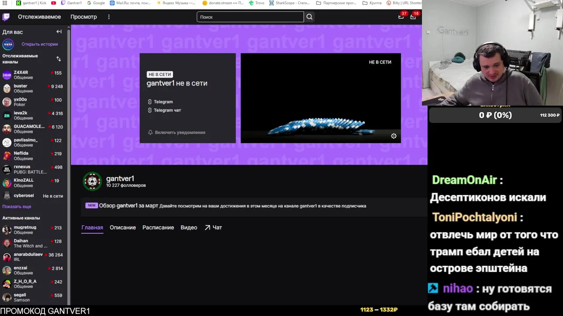563x316 pixels.
Task: Open Neflida channel in sidebar
Action: tap(33, 156)
